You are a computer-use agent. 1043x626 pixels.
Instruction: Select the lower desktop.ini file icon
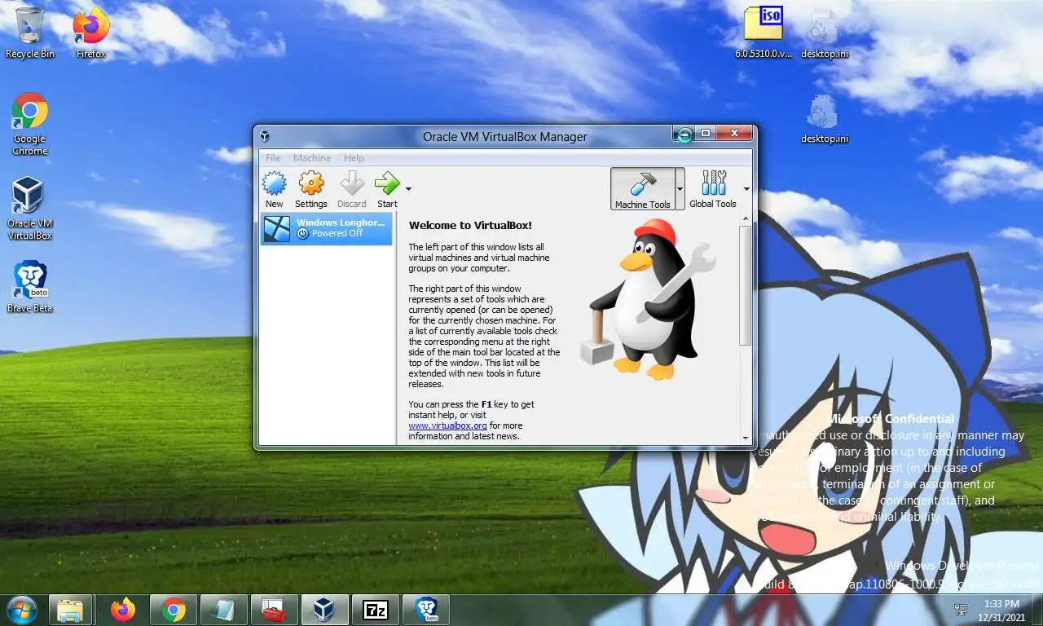point(824,119)
